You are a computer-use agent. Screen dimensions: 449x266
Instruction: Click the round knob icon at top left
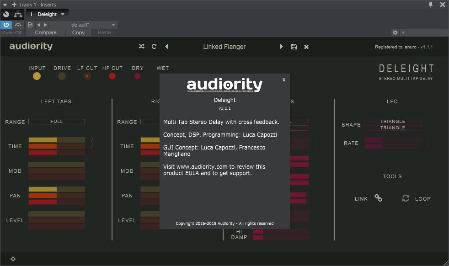point(6,14)
